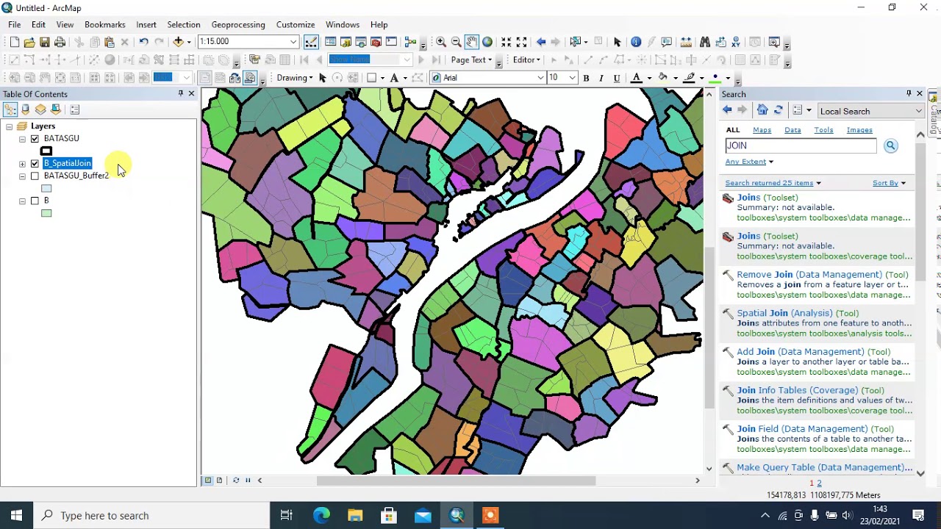
Task: Click the Save floppy disk icon
Action: [45, 42]
